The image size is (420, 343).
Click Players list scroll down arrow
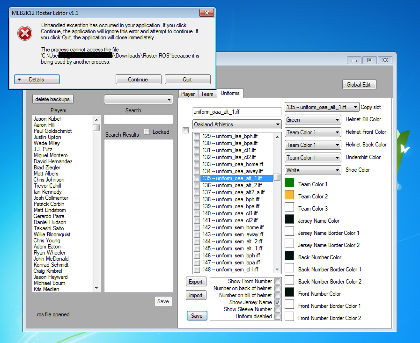point(96,288)
